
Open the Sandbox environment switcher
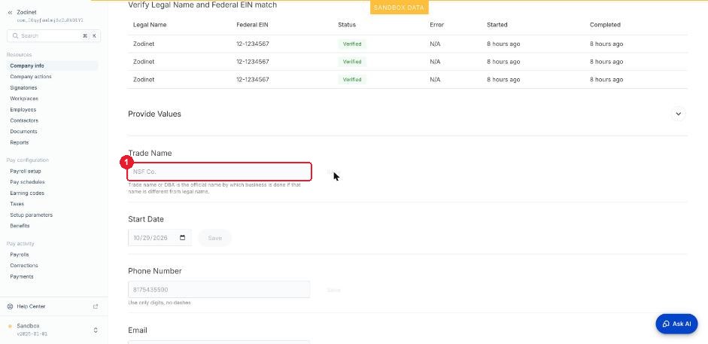pos(53,330)
